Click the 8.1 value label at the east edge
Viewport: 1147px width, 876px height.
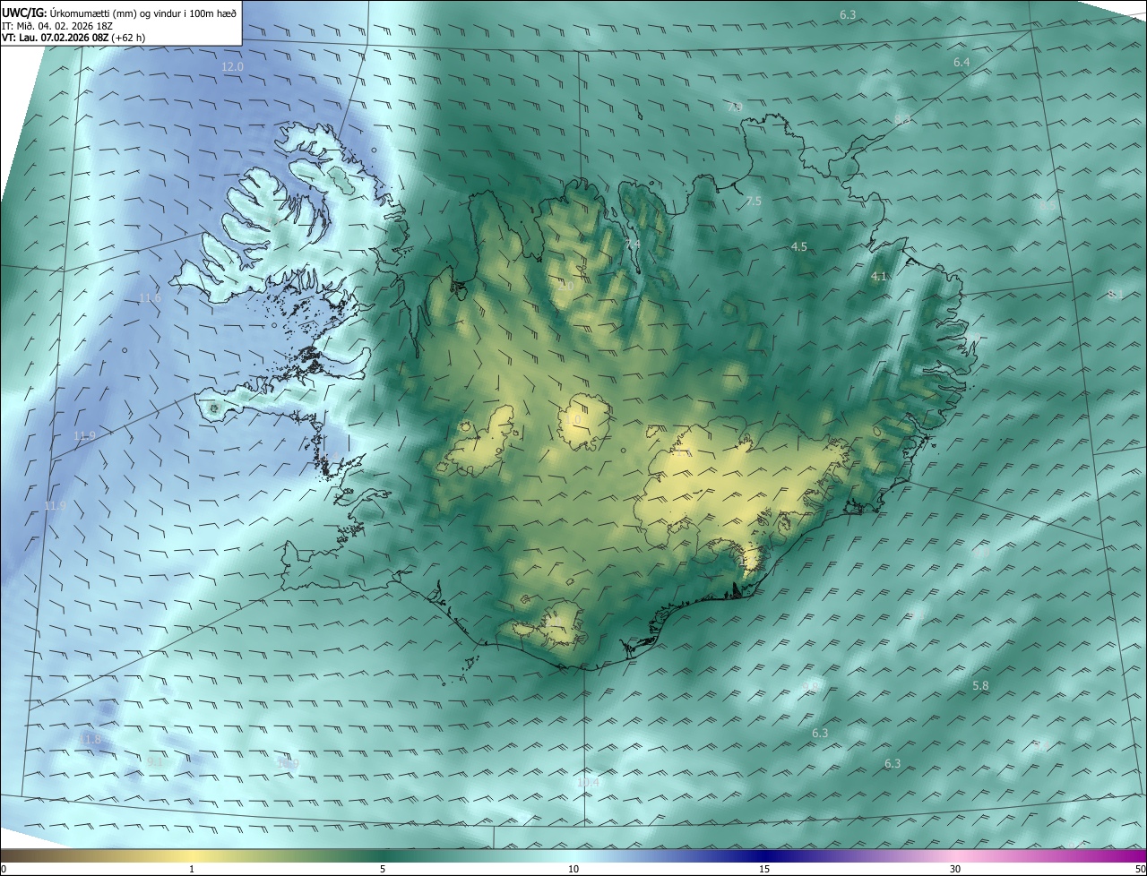[x=1116, y=294]
